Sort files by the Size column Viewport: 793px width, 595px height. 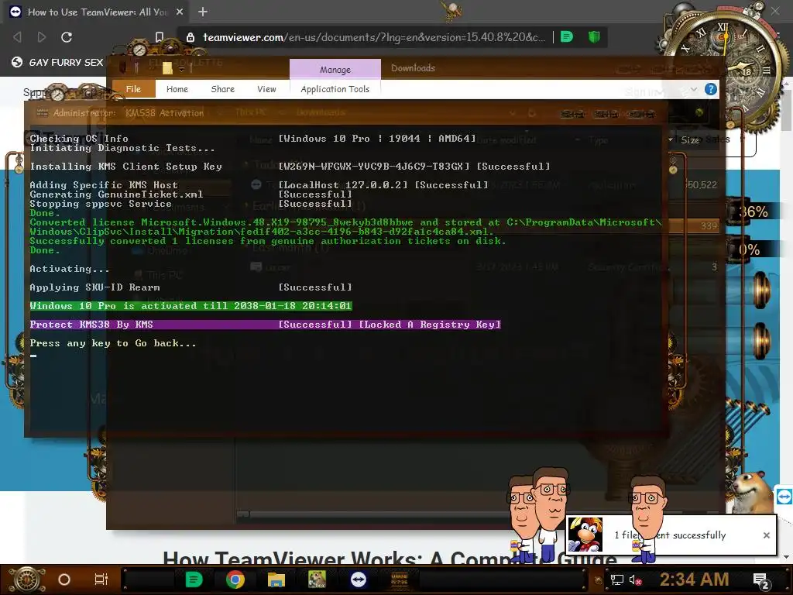click(690, 139)
